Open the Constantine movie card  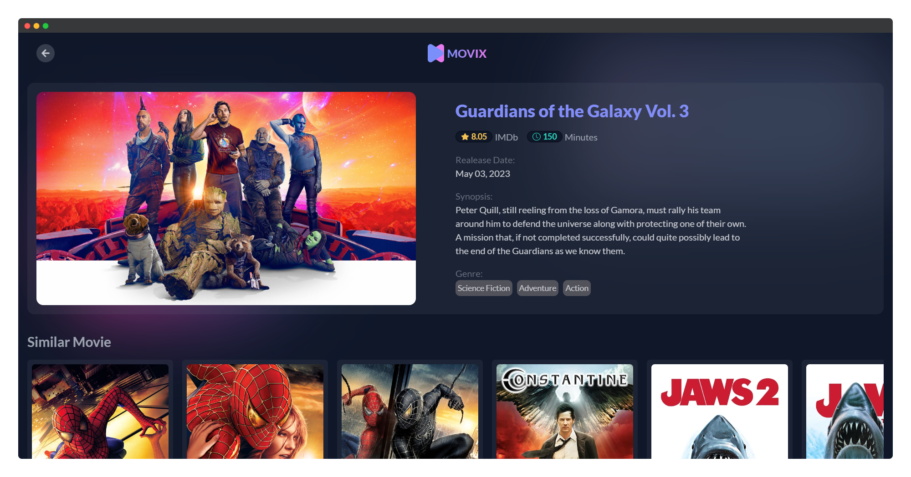565,411
